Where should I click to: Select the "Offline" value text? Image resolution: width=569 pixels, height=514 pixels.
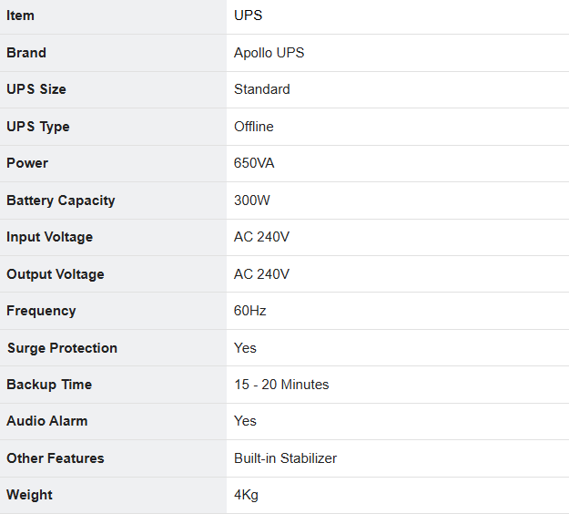pos(254,127)
